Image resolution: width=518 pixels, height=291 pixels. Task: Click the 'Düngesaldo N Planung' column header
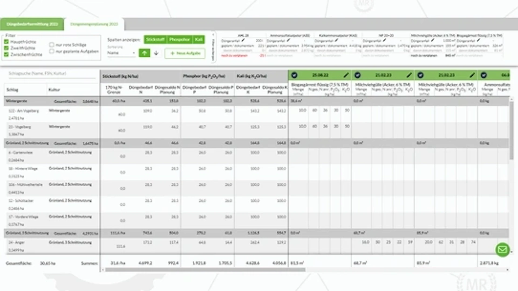pyautogui.click(x=167, y=90)
